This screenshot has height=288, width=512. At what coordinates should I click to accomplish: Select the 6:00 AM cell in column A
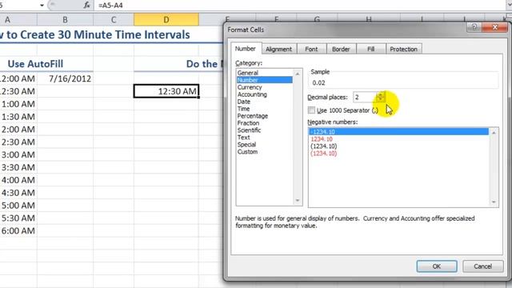(x=18, y=230)
